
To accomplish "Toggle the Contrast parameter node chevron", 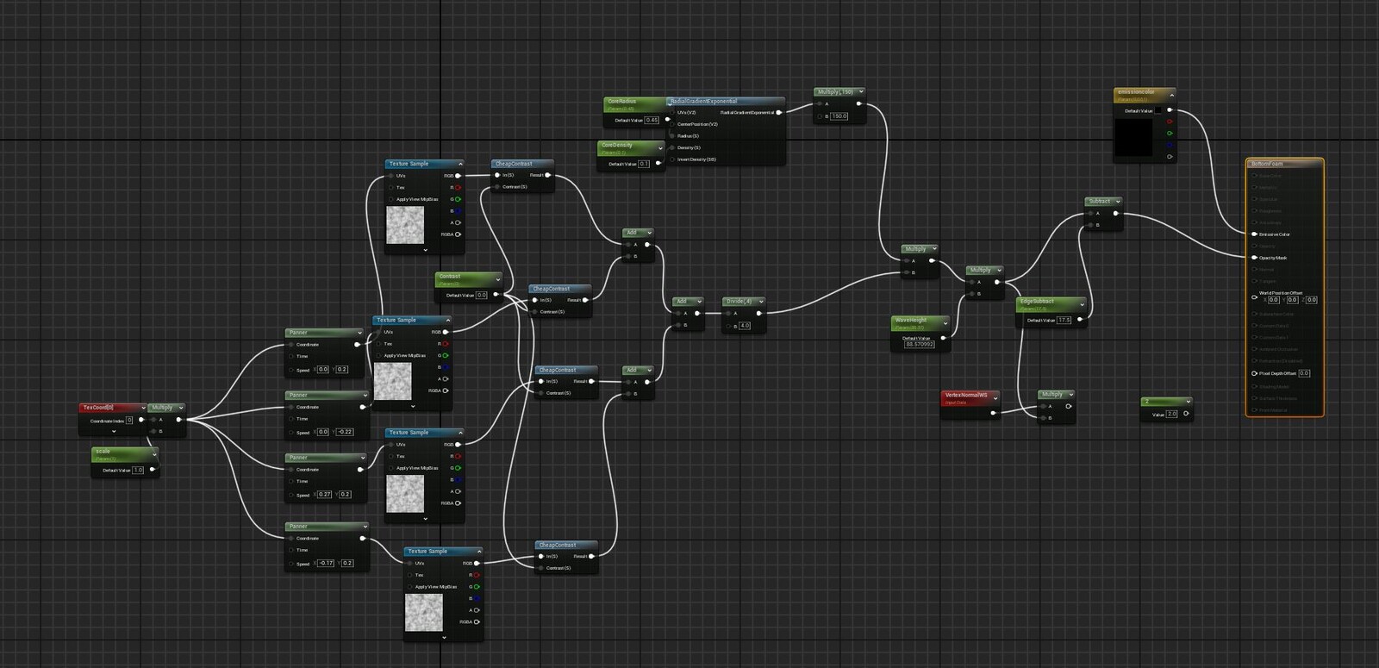I will [x=497, y=278].
